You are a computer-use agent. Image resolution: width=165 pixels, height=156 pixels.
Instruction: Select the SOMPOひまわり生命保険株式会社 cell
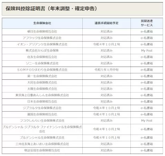(x=42, y=70)
